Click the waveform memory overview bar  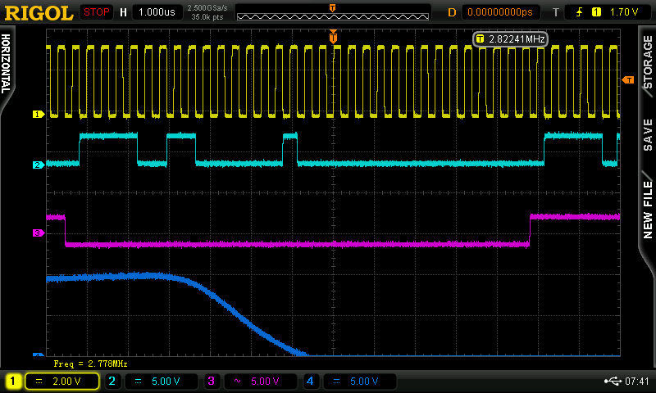click(x=333, y=16)
